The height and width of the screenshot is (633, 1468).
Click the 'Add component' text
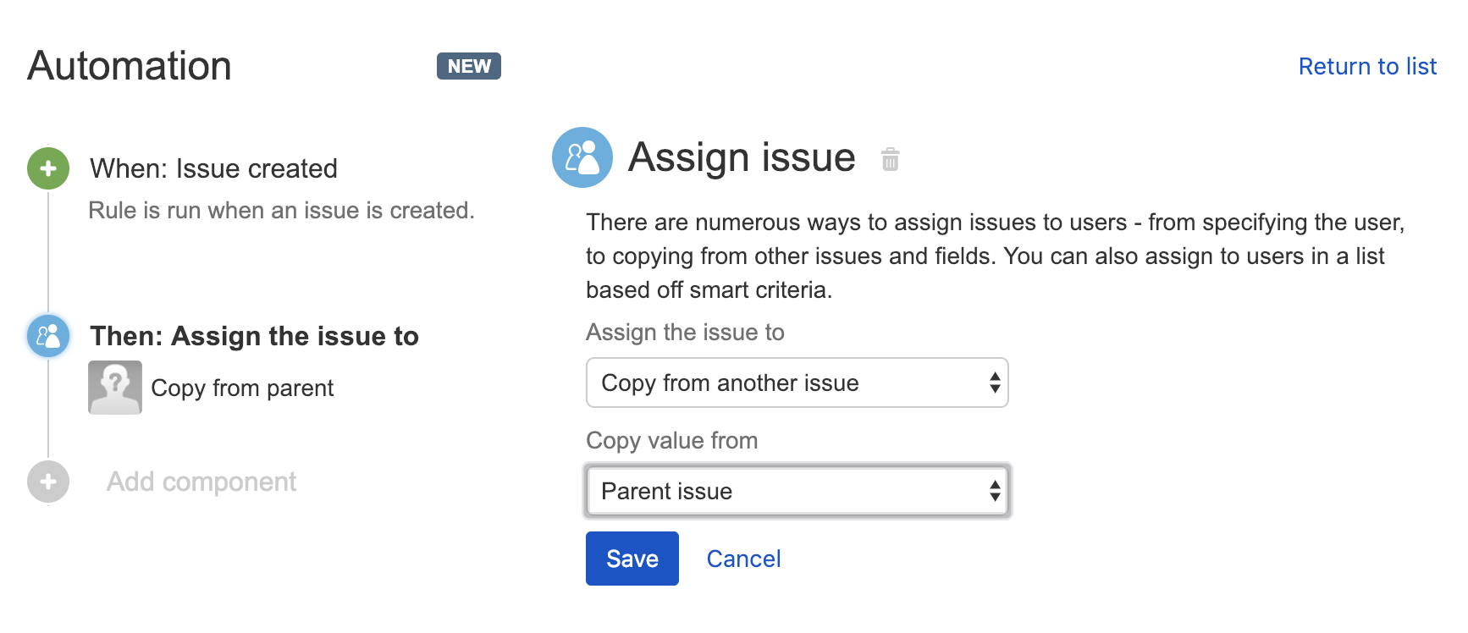201,482
